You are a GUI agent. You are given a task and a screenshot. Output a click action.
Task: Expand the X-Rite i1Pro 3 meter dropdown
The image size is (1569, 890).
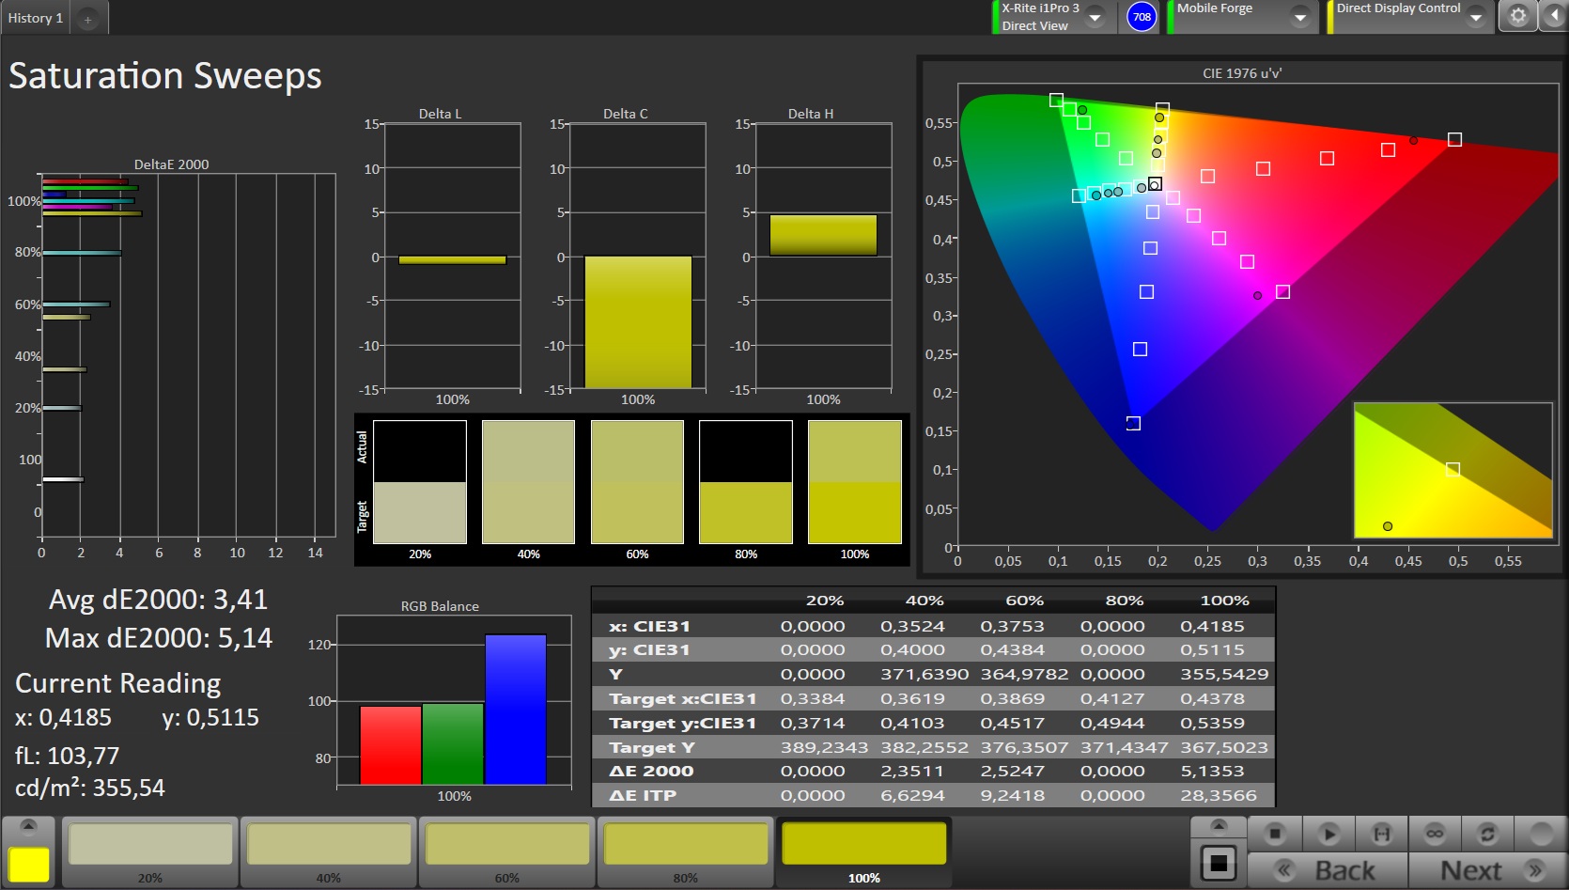pos(1095,17)
